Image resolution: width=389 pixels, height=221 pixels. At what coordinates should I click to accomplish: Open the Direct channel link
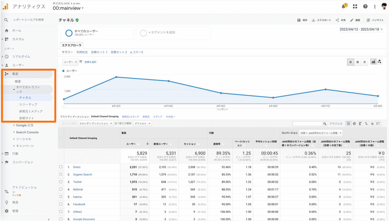pos(77,167)
